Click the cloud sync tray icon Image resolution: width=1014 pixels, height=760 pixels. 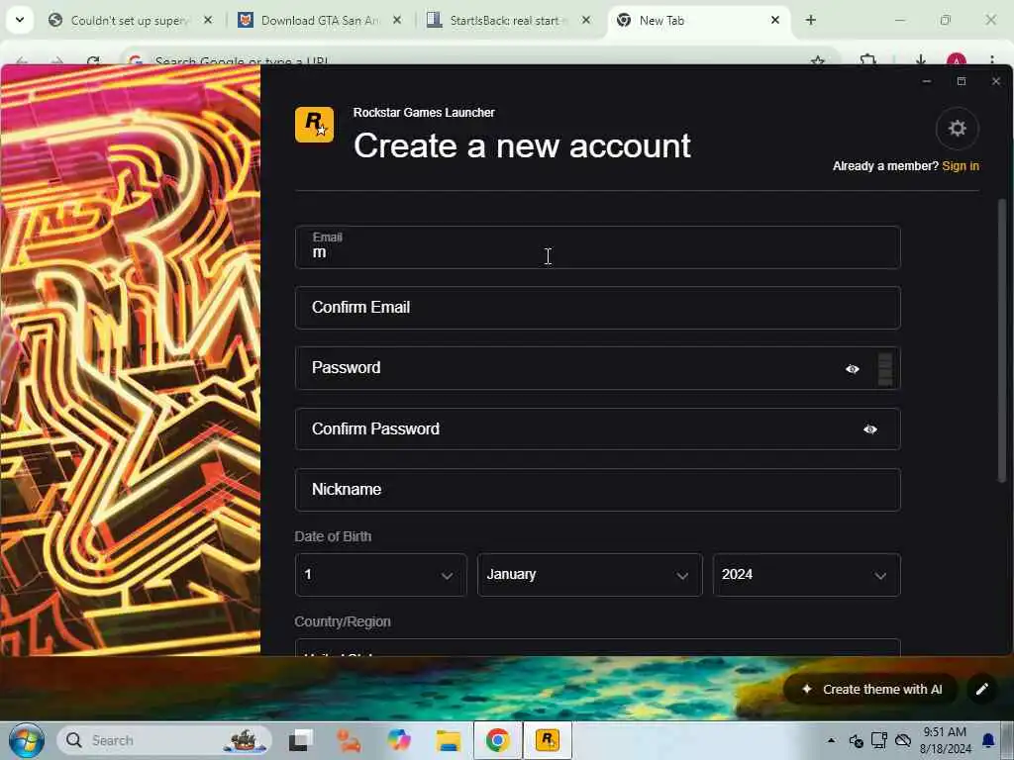click(x=903, y=740)
